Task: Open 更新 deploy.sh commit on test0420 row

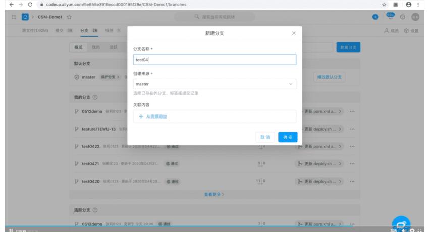Action: 319,181
